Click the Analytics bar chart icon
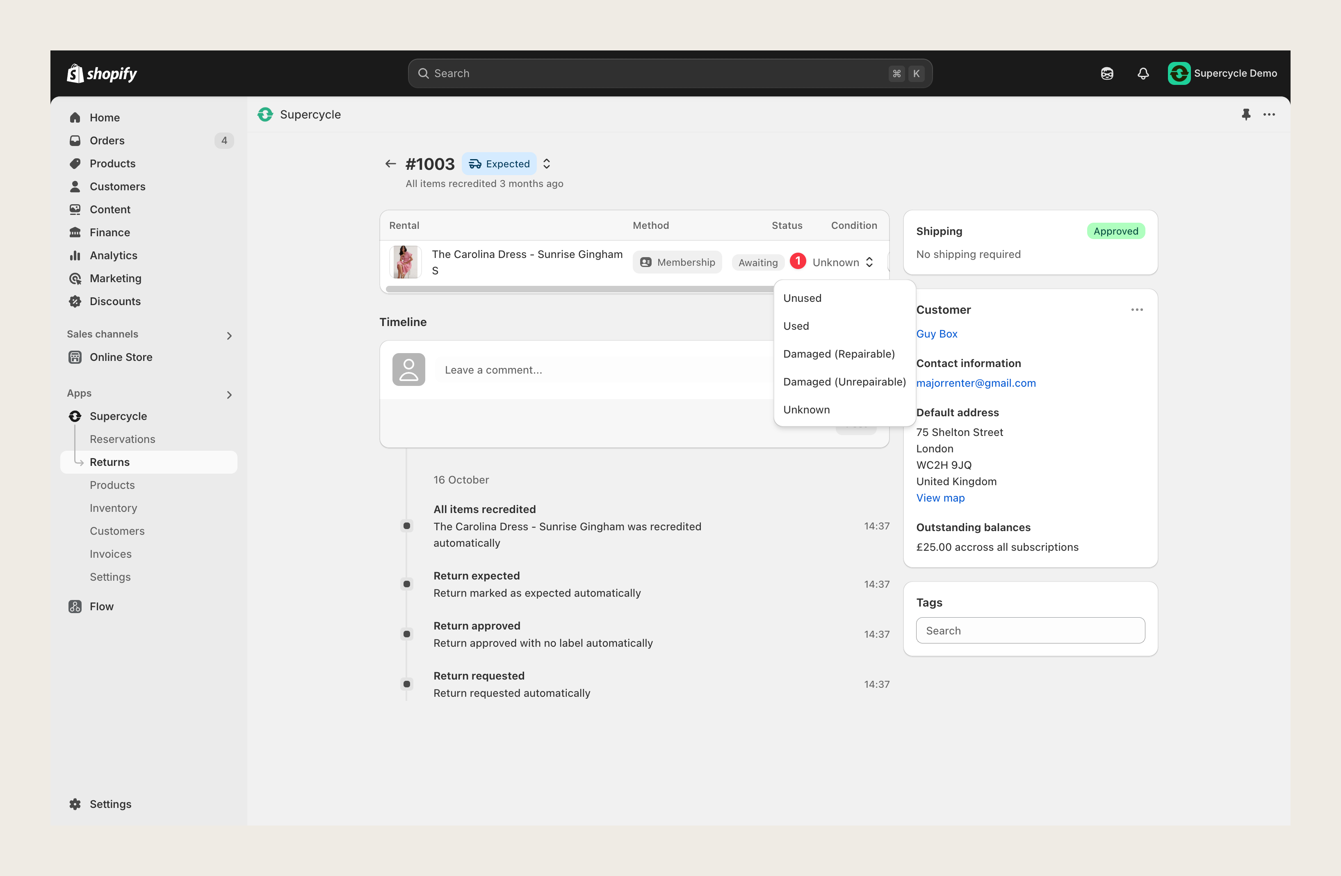Screen dimensions: 1341x876 75,255
